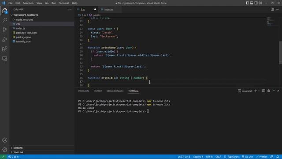
Task: Click the Ln 37, Col 5 position indicator
Action: pos(184,157)
